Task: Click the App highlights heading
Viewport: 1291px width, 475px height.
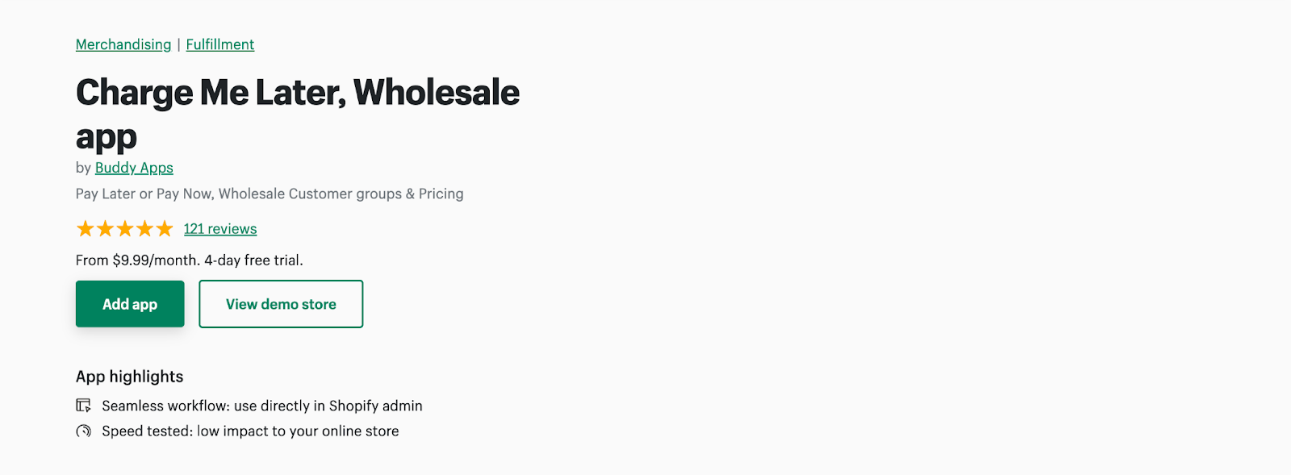Action: point(129,377)
